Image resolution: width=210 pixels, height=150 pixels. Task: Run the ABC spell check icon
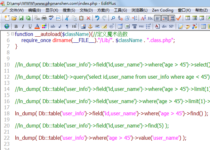51,18
